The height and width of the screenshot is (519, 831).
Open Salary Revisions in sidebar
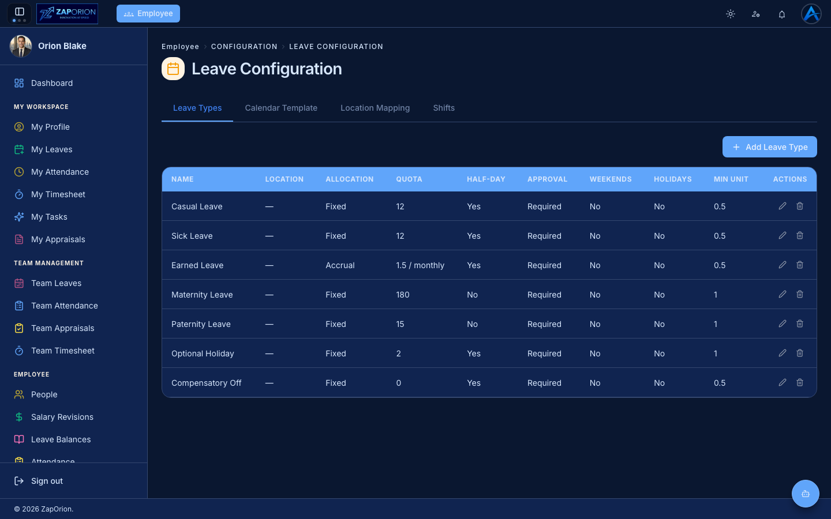click(x=74, y=417)
